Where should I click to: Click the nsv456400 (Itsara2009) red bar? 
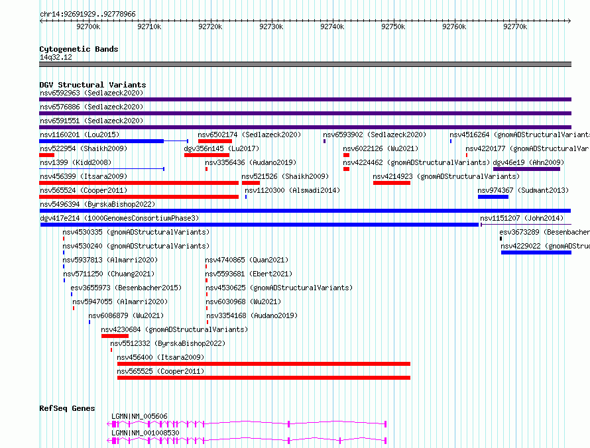(x=264, y=364)
